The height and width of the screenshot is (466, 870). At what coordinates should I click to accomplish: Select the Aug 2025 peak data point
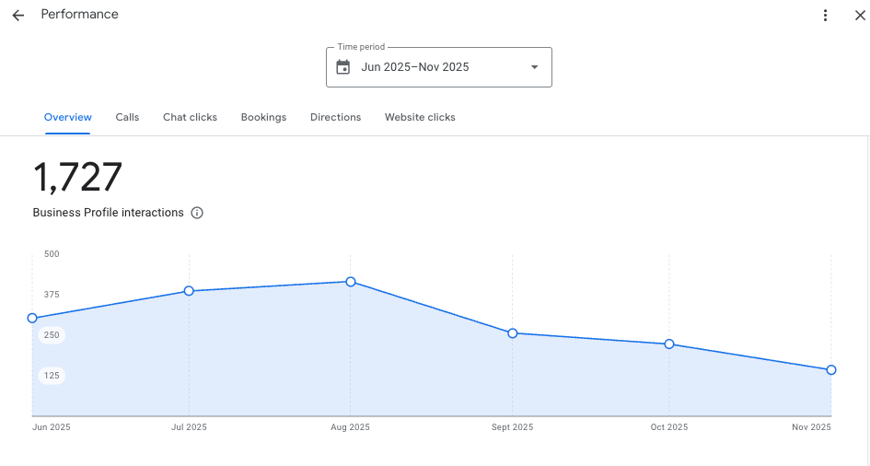351,282
